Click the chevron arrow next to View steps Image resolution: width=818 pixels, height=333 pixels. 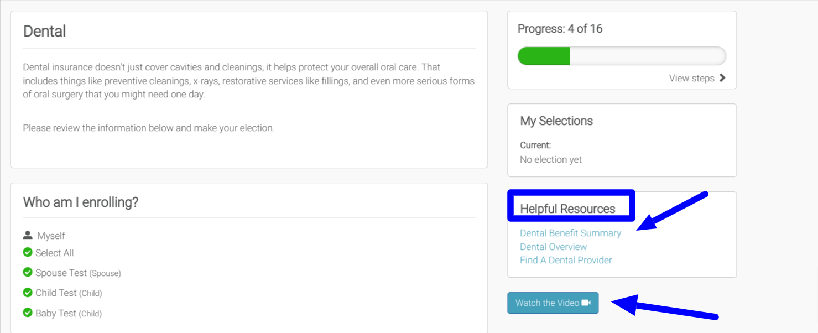coord(722,78)
